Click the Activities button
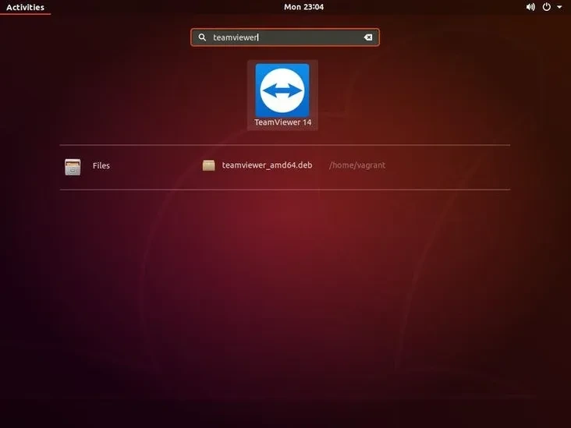 coord(25,7)
